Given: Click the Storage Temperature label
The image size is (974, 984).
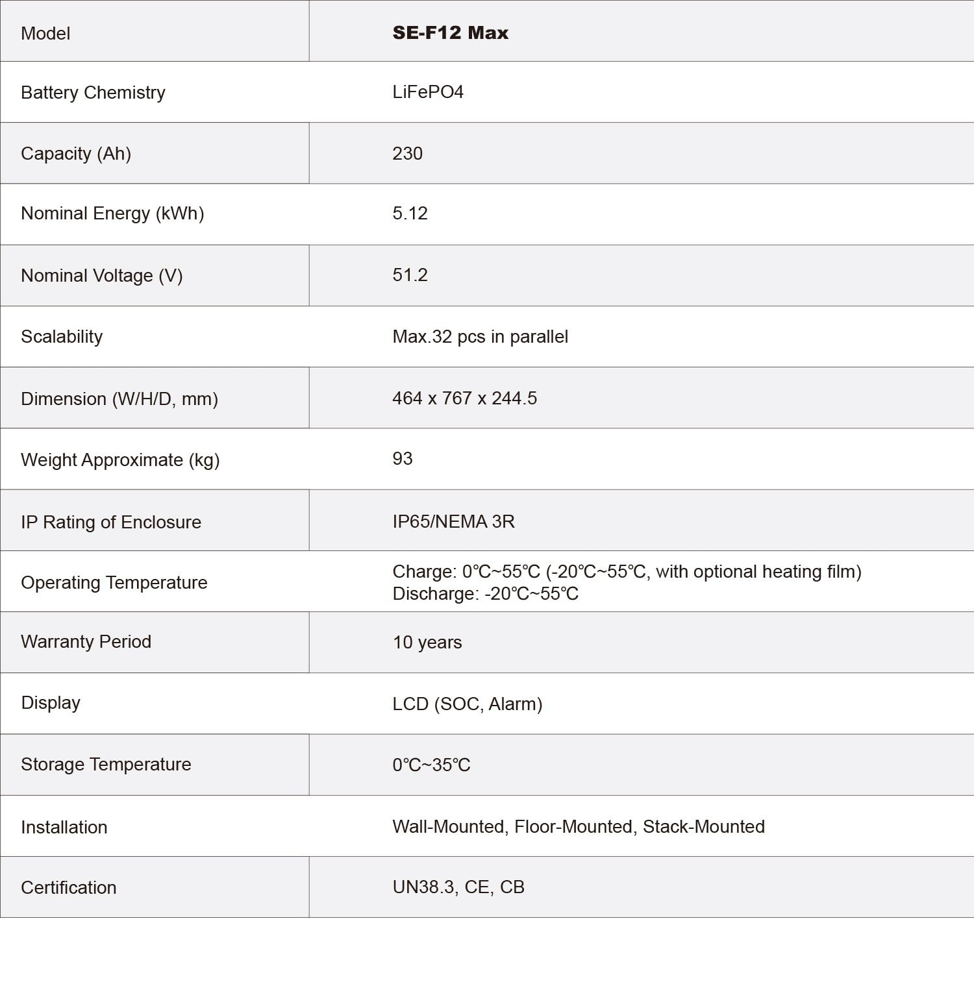Looking at the screenshot, I should coord(106,765).
